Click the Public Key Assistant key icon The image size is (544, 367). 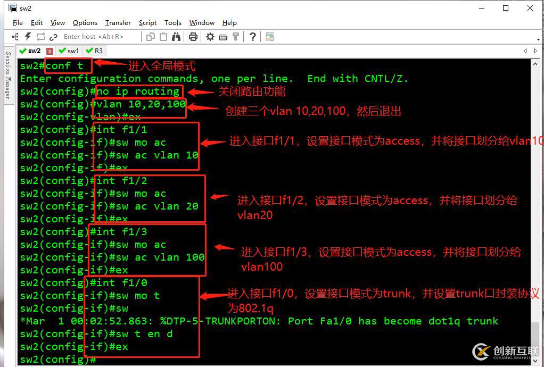tap(236, 36)
